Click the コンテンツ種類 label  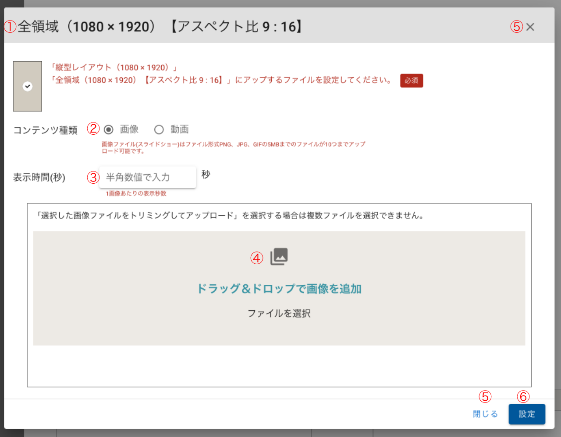pos(45,130)
